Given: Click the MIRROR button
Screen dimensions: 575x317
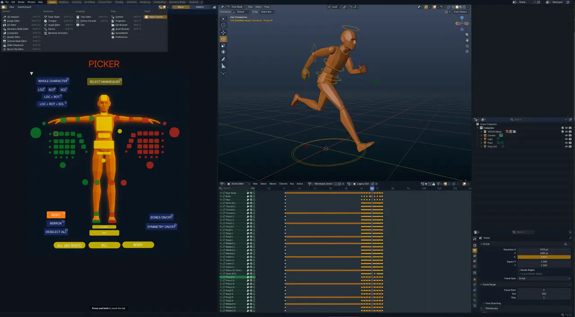Looking at the screenshot, I should [56, 223].
